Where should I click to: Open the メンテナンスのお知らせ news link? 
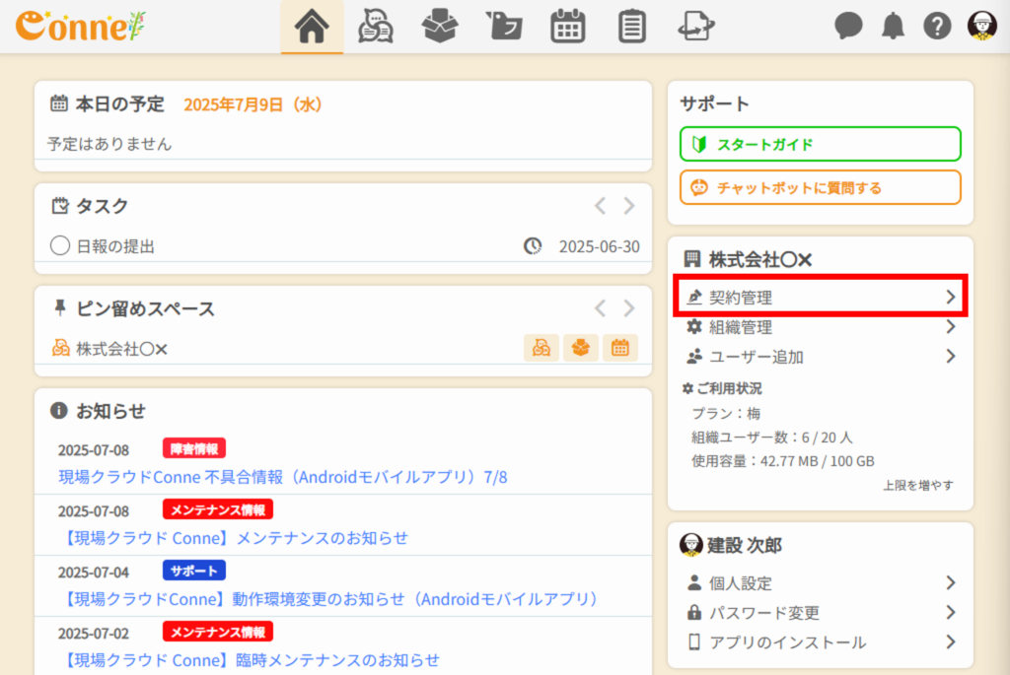pos(234,537)
